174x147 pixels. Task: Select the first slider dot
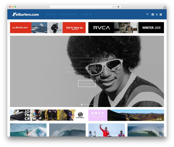tap(82, 105)
